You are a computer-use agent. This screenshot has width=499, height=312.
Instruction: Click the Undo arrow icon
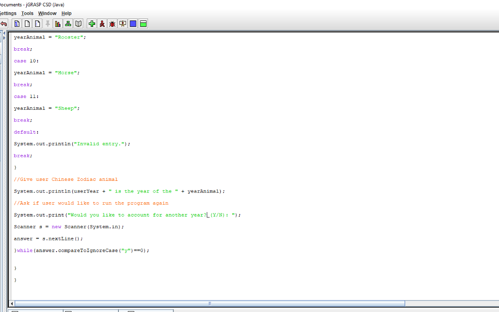click(4, 23)
